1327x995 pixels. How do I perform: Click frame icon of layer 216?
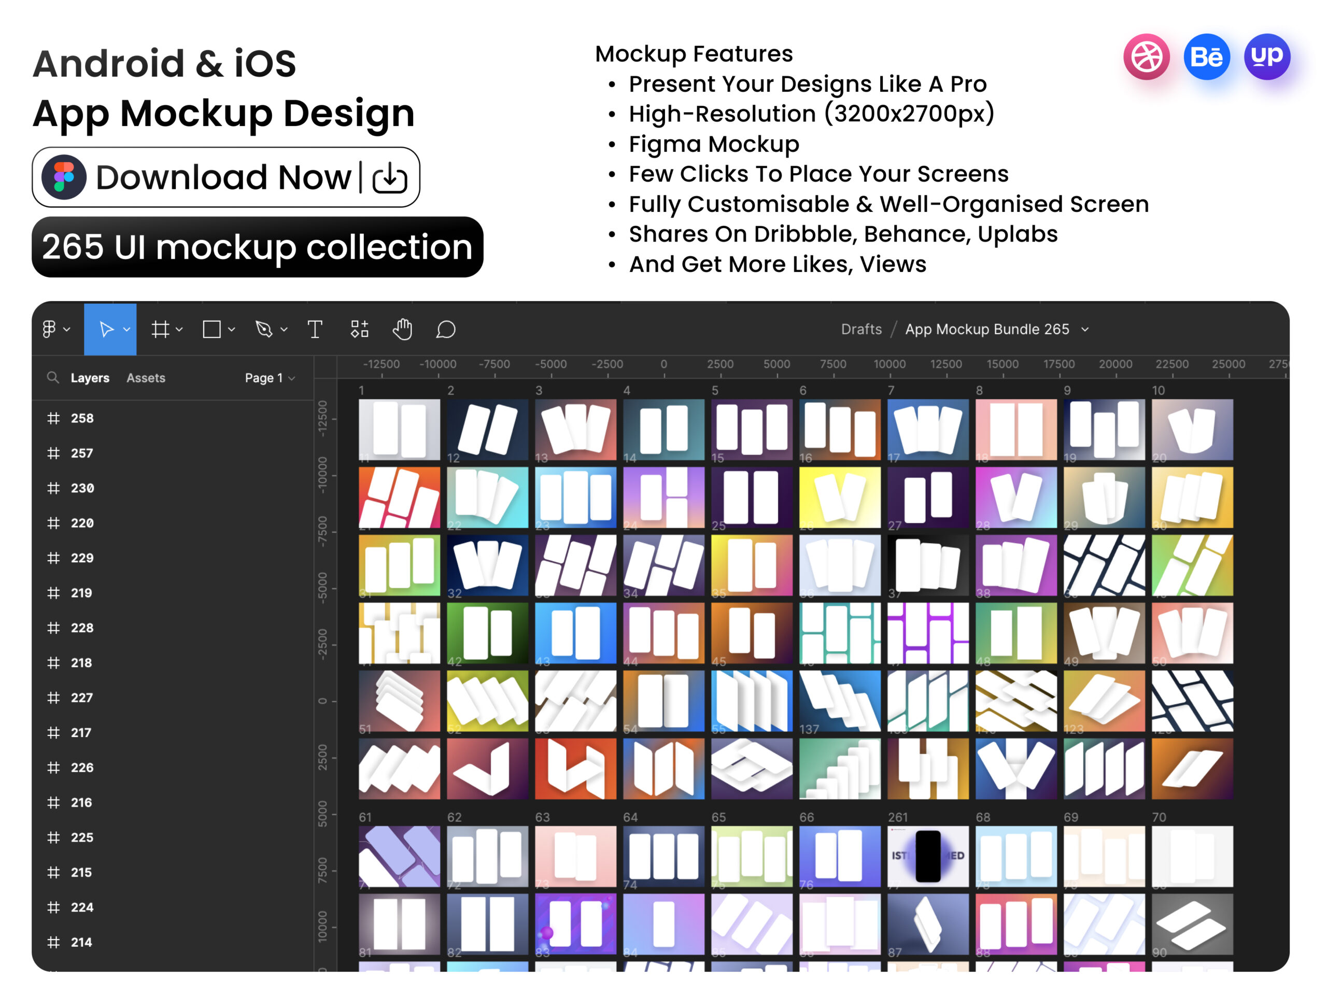pyautogui.click(x=53, y=802)
